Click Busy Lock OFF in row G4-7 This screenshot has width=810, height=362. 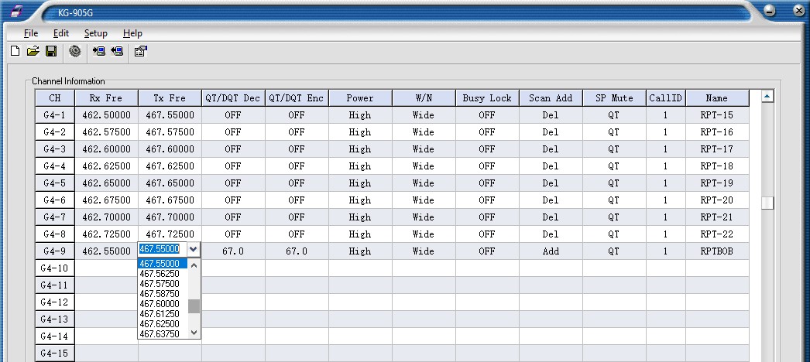click(487, 217)
